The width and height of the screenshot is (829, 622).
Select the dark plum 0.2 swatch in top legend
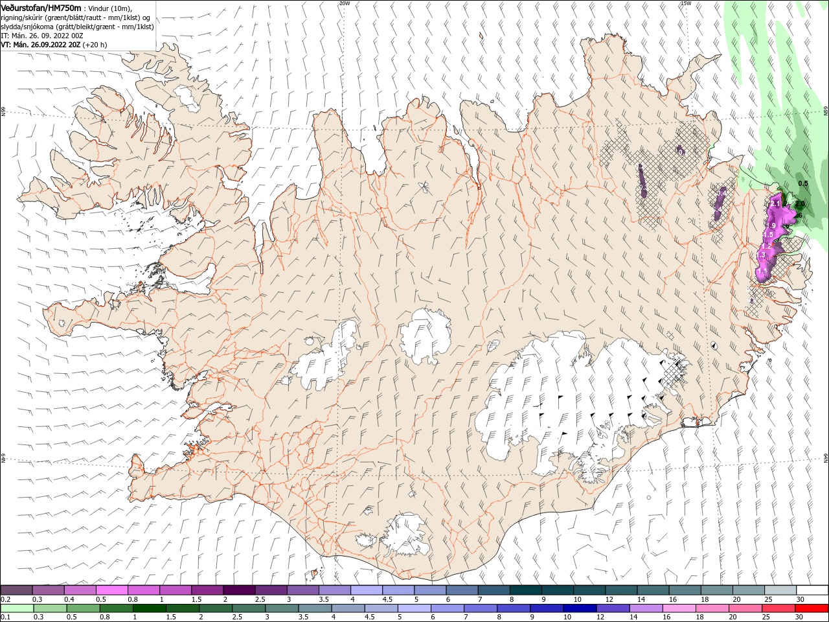tap(16, 590)
